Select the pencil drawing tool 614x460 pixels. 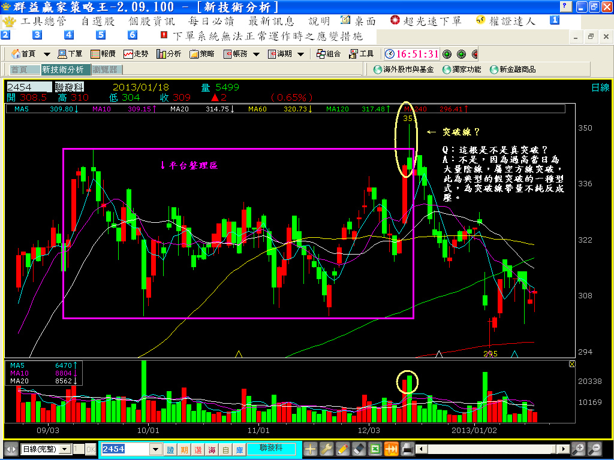[x=342, y=449]
